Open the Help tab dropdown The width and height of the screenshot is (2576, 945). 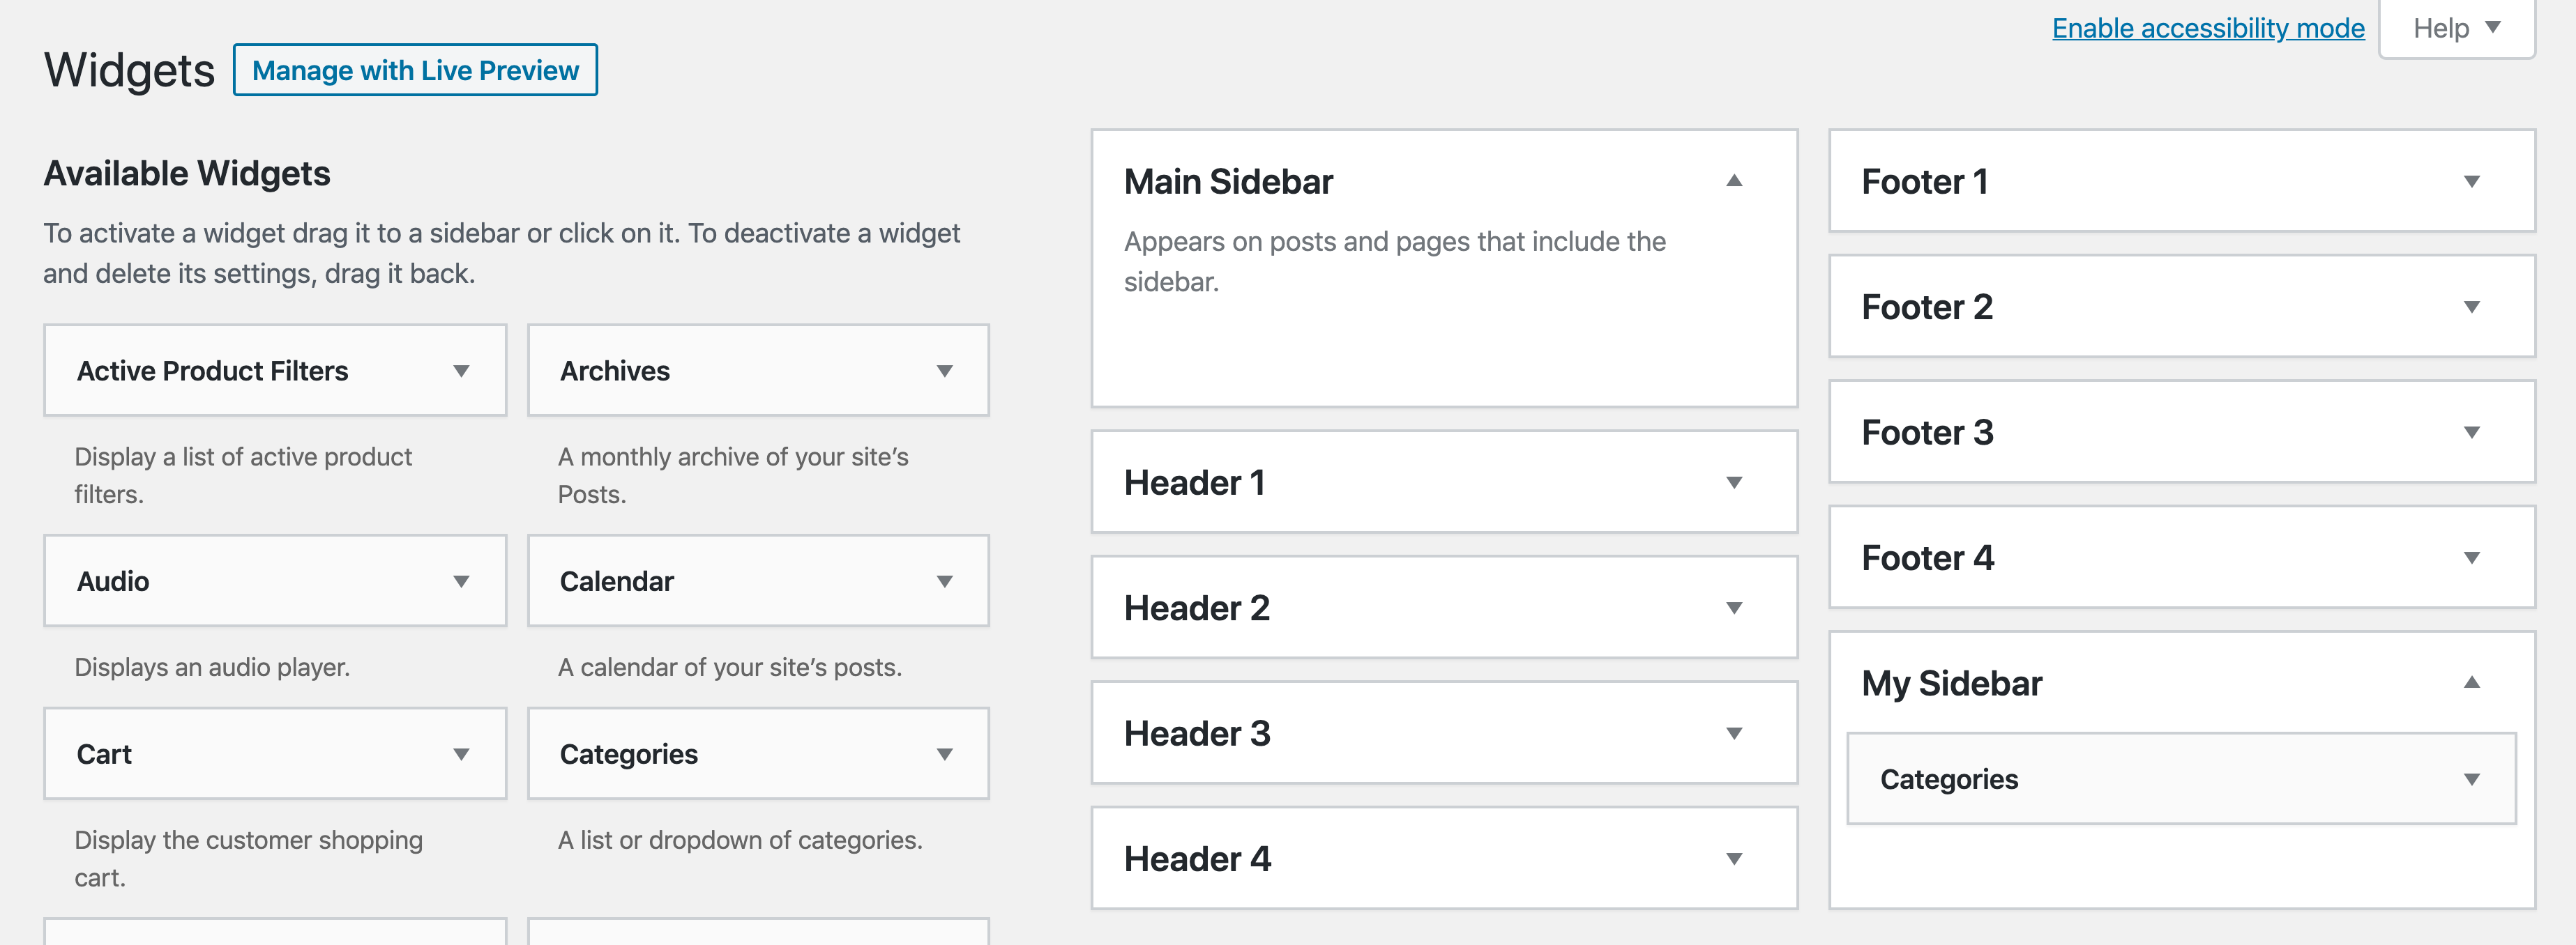click(x=2456, y=28)
